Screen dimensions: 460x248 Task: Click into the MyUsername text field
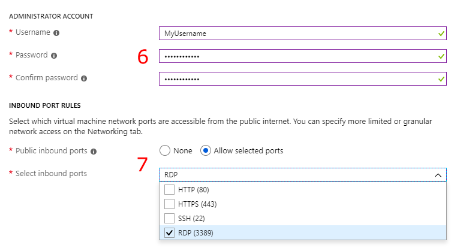303,34
